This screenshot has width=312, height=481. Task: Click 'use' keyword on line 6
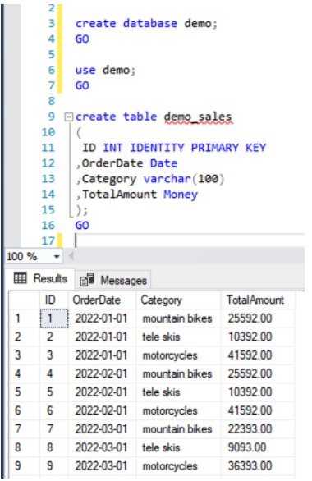pyautogui.click(x=85, y=71)
